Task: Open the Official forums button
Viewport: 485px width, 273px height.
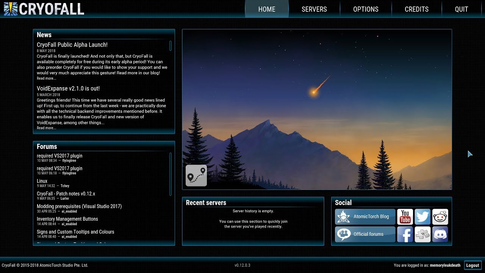Action: pyautogui.click(x=365, y=234)
